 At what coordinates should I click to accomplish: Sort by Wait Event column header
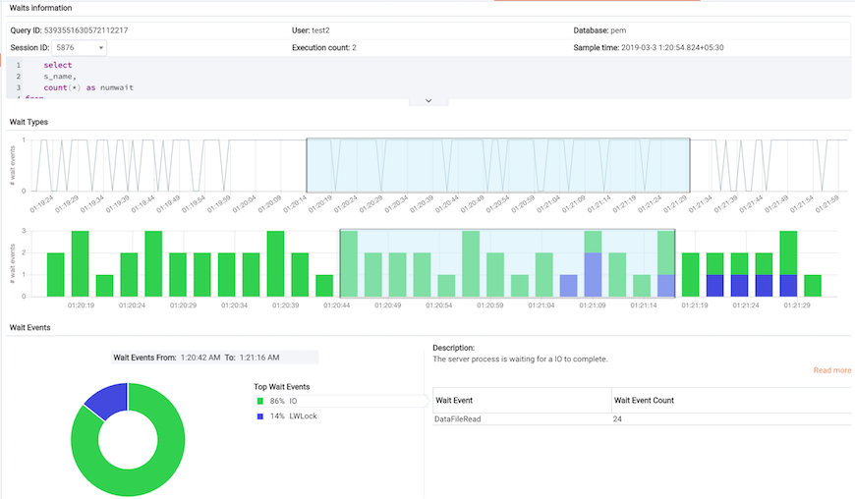454,401
